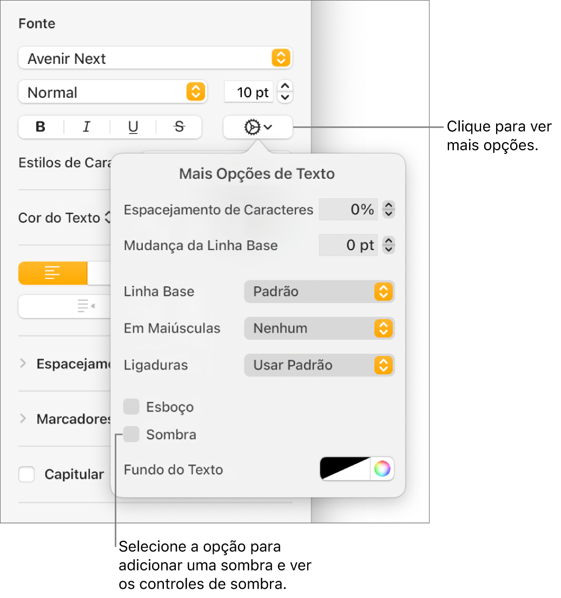Open the gear more text options menu

click(x=258, y=127)
